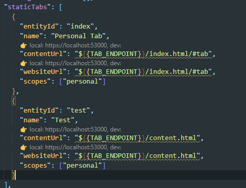Click the closing brace at the cursor line

click(x=14, y=175)
